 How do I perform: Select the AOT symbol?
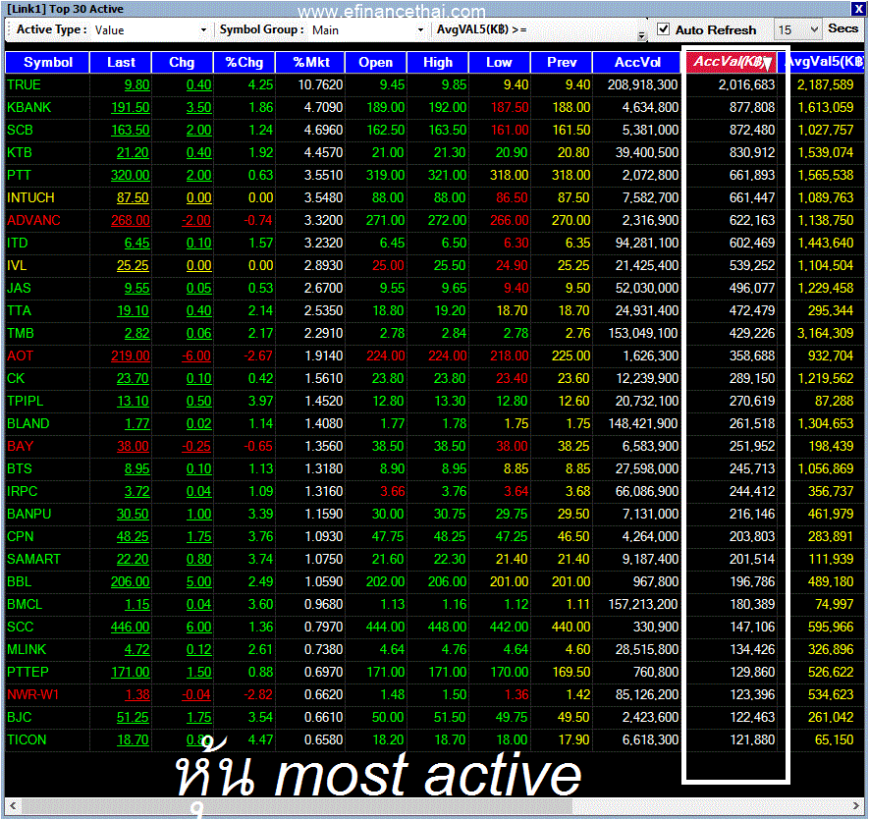pyautogui.click(x=21, y=355)
